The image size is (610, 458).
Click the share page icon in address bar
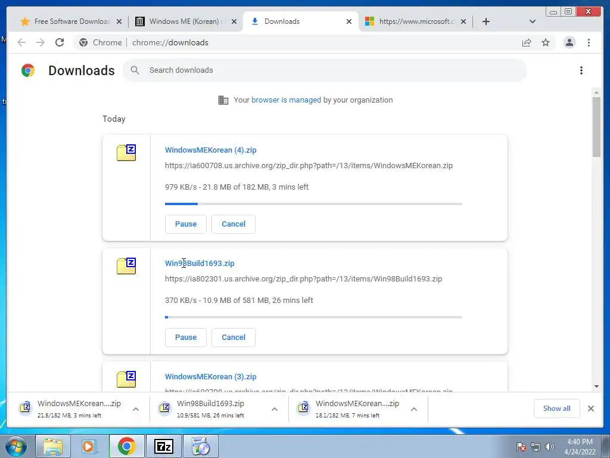527,42
